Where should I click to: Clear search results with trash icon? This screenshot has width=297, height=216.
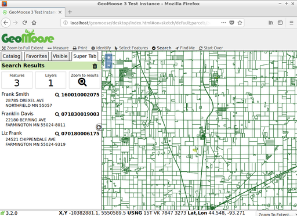click(95, 66)
